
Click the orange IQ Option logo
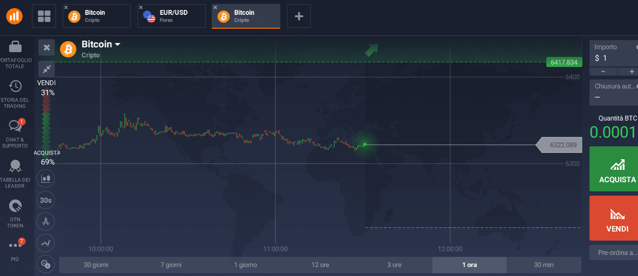click(14, 16)
